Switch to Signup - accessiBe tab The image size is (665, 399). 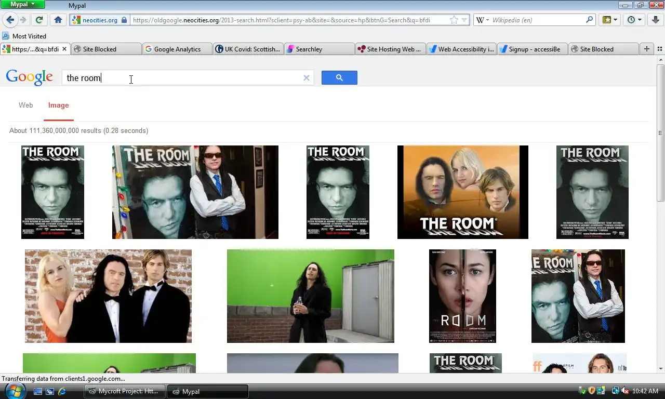click(533, 49)
